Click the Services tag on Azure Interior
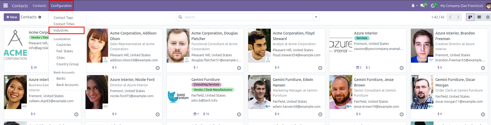This screenshot has width=491, height=125. coord(362,38)
